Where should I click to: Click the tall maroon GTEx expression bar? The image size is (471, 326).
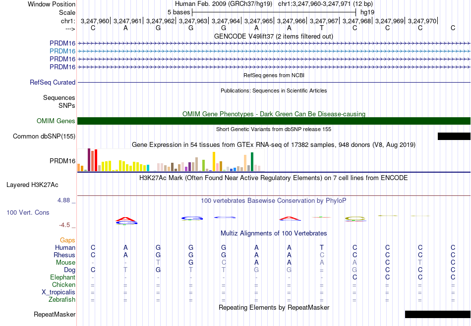click(89, 160)
